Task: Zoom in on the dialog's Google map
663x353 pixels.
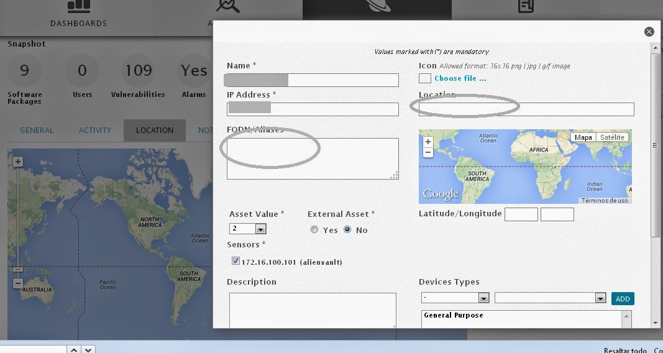Action: (x=428, y=142)
